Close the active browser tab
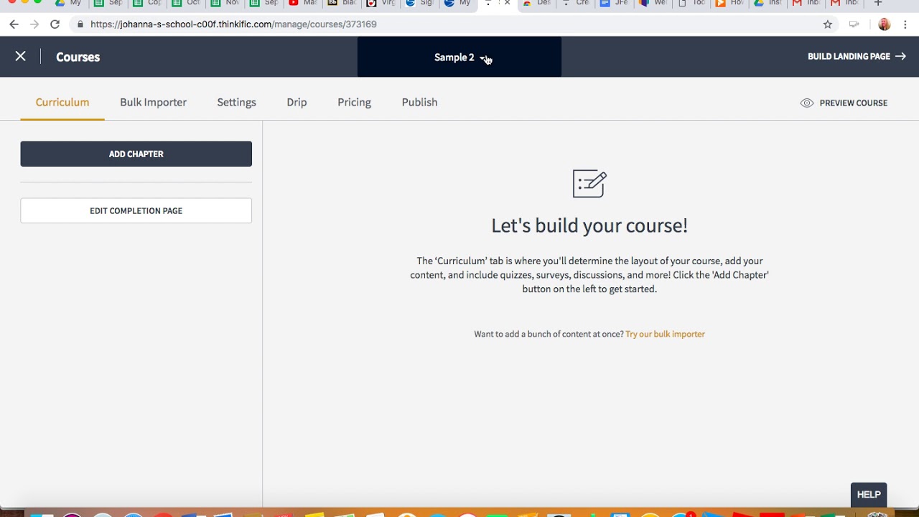This screenshot has width=919, height=517. click(508, 3)
